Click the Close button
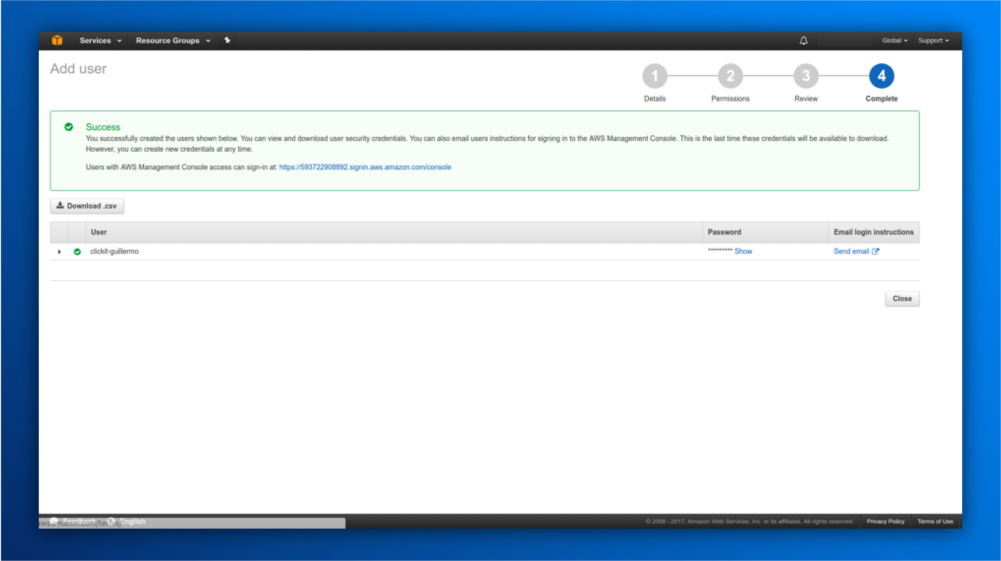The height and width of the screenshot is (561, 1001). pyautogui.click(x=902, y=298)
